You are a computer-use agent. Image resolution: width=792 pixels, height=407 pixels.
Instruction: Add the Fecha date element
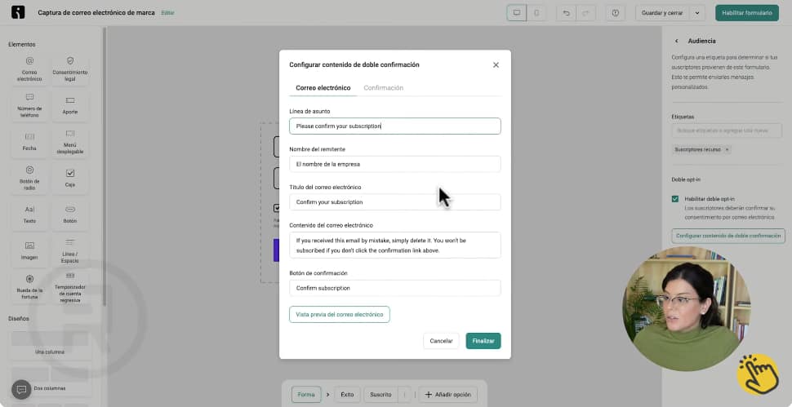(29, 142)
